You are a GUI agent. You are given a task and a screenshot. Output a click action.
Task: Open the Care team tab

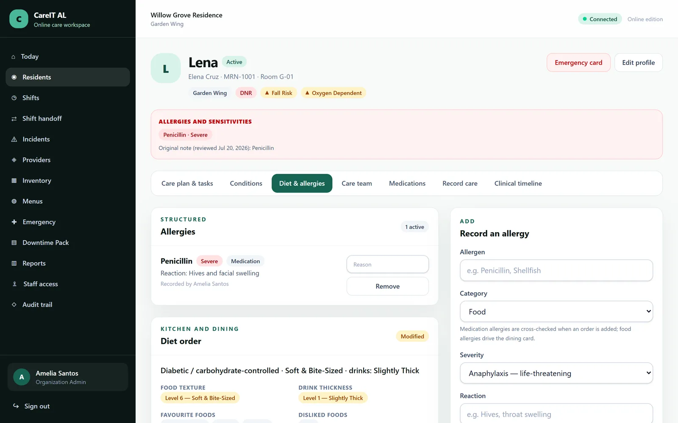tap(357, 183)
